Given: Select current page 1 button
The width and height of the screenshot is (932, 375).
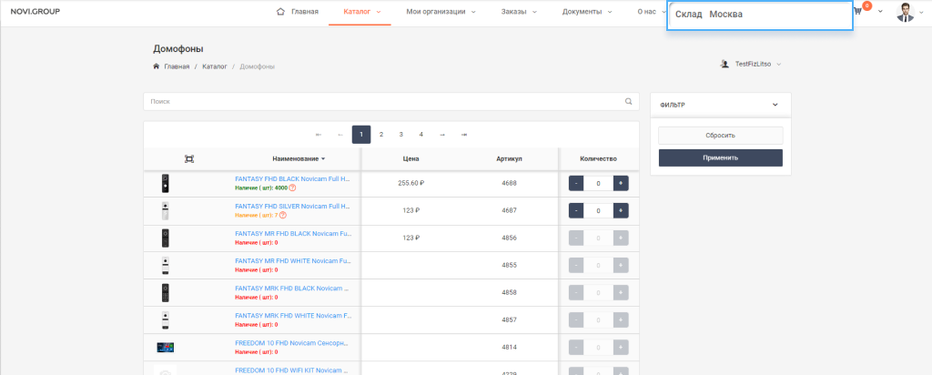Looking at the screenshot, I should [361, 135].
